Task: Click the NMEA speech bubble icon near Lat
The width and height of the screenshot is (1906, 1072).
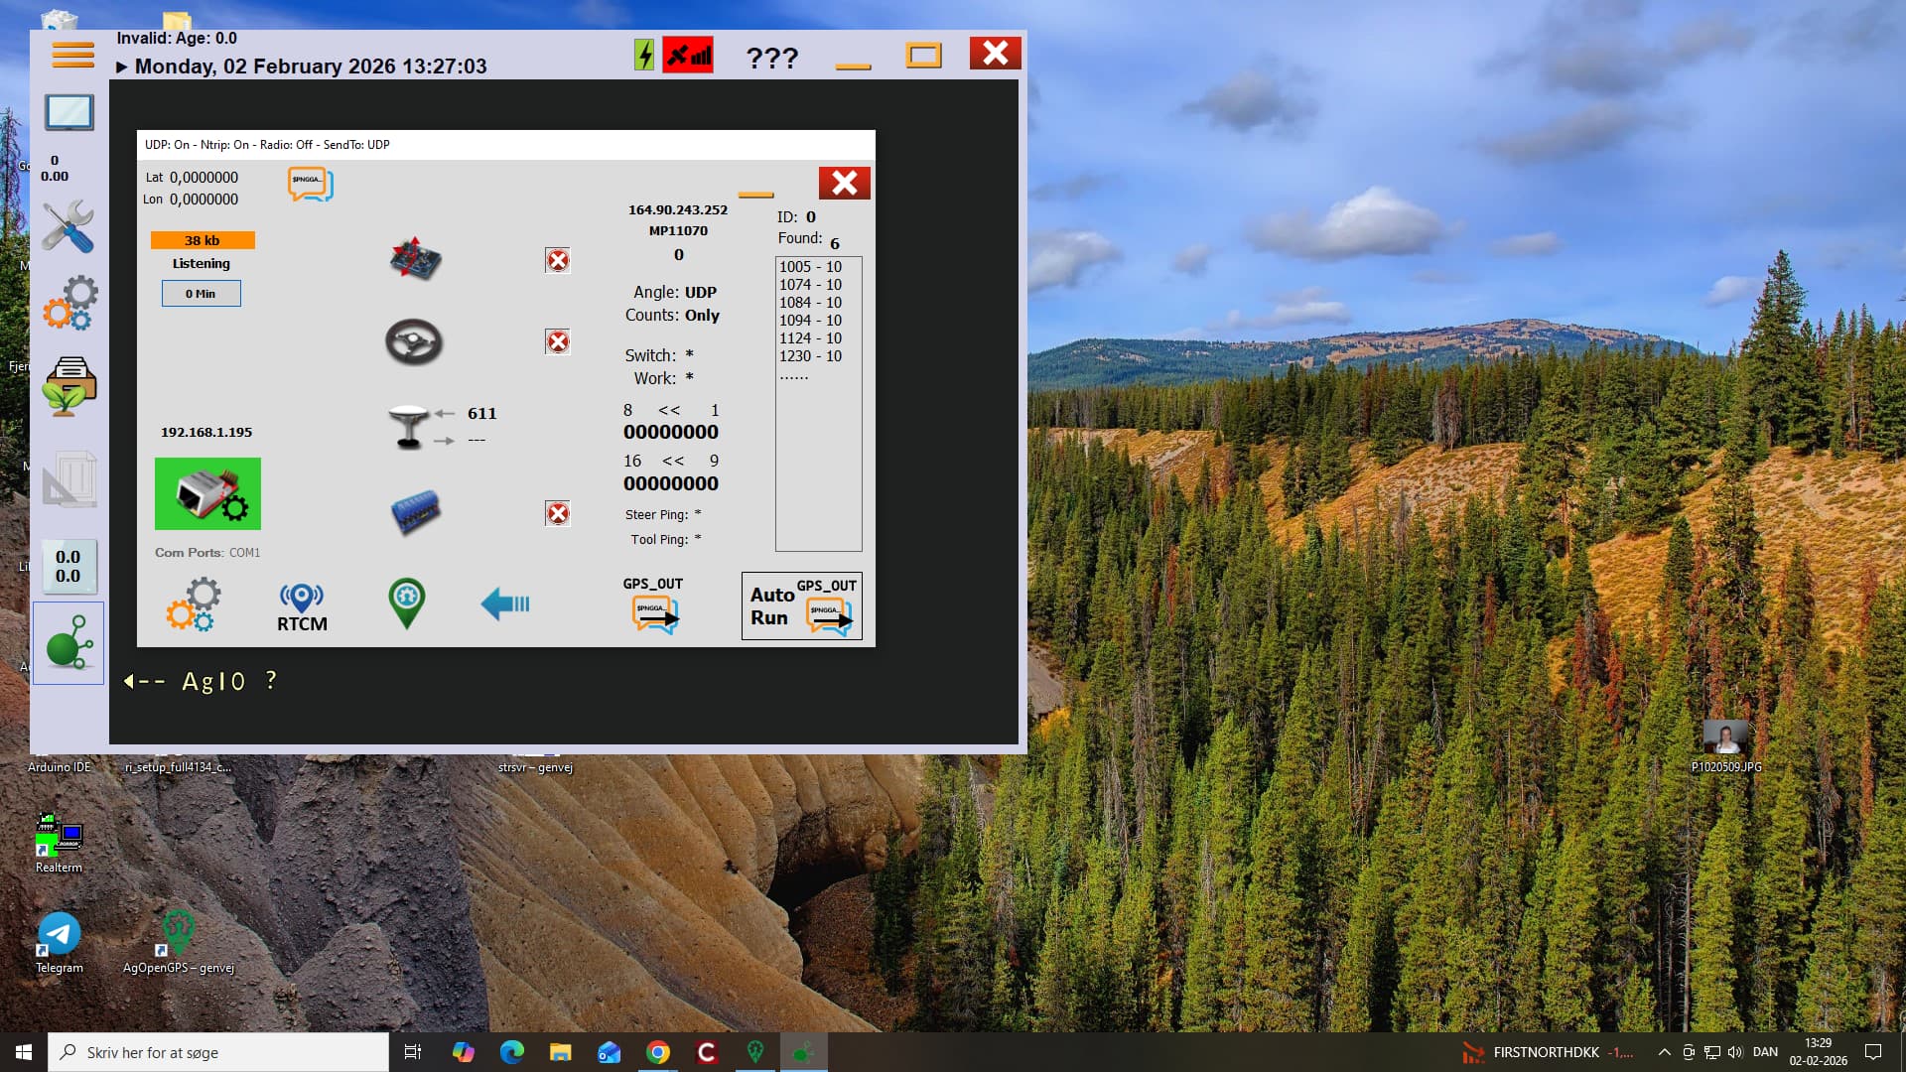Action: coord(311,184)
